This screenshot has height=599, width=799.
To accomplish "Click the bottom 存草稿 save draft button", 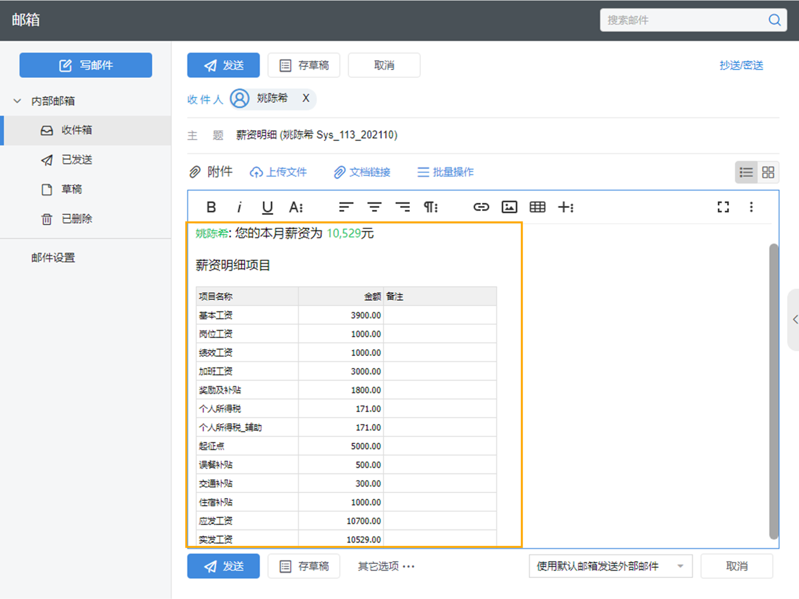I will pyautogui.click(x=304, y=566).
